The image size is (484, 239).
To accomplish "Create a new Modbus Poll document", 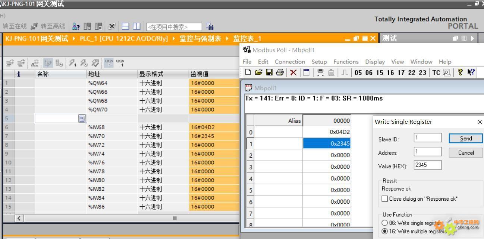I will (x=248, y=72).
